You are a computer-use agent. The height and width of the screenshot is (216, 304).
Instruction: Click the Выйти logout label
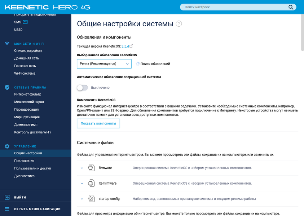coord(20,197)
